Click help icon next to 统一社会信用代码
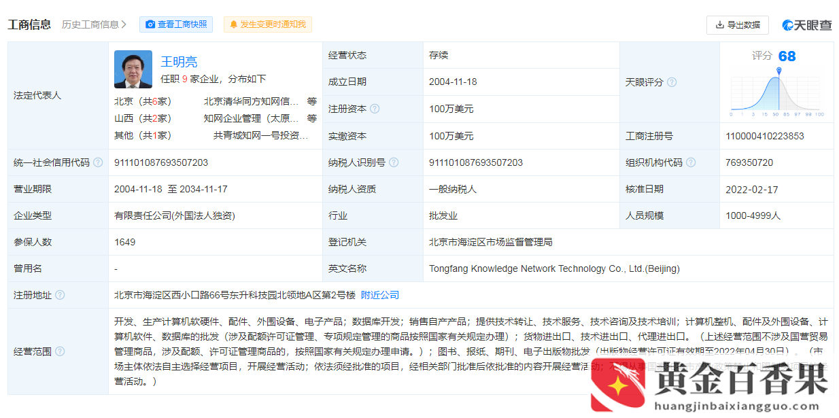The height and width of the screenshot is (418, 839). (98, 162)
